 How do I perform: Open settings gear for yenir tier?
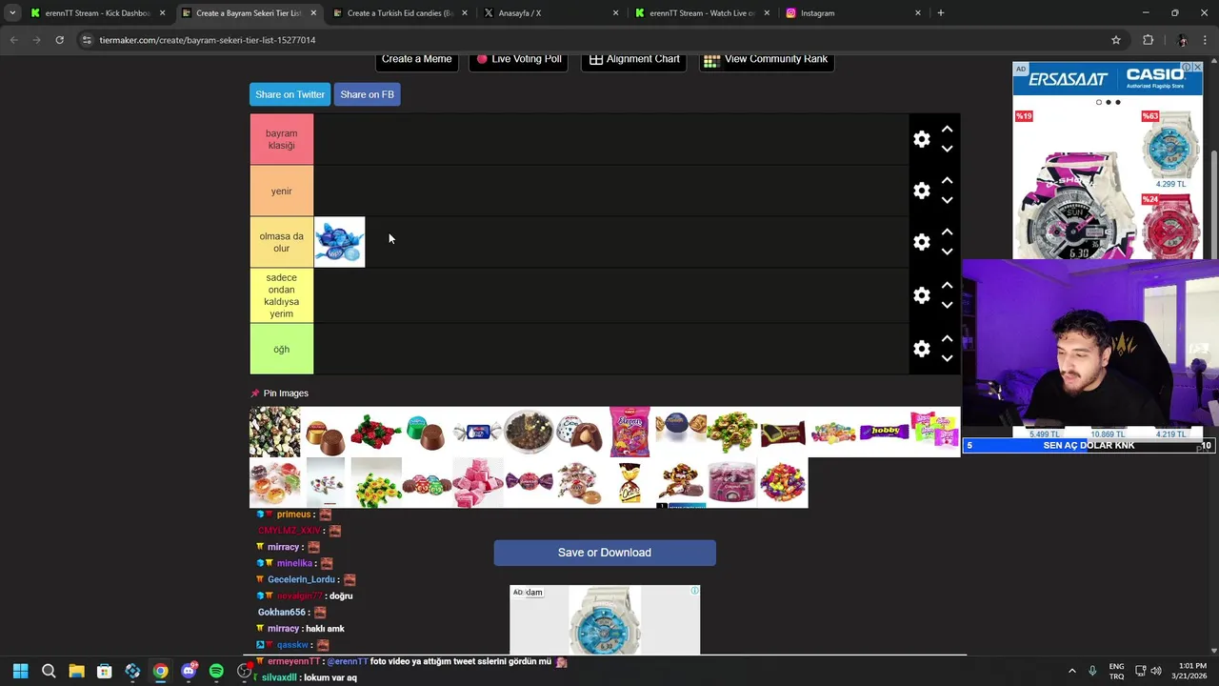(922, 191)
